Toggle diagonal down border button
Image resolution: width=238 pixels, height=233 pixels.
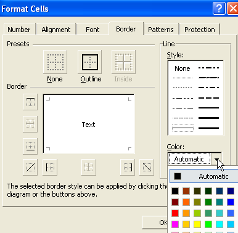pyautogui.click(x=147, y=167)
